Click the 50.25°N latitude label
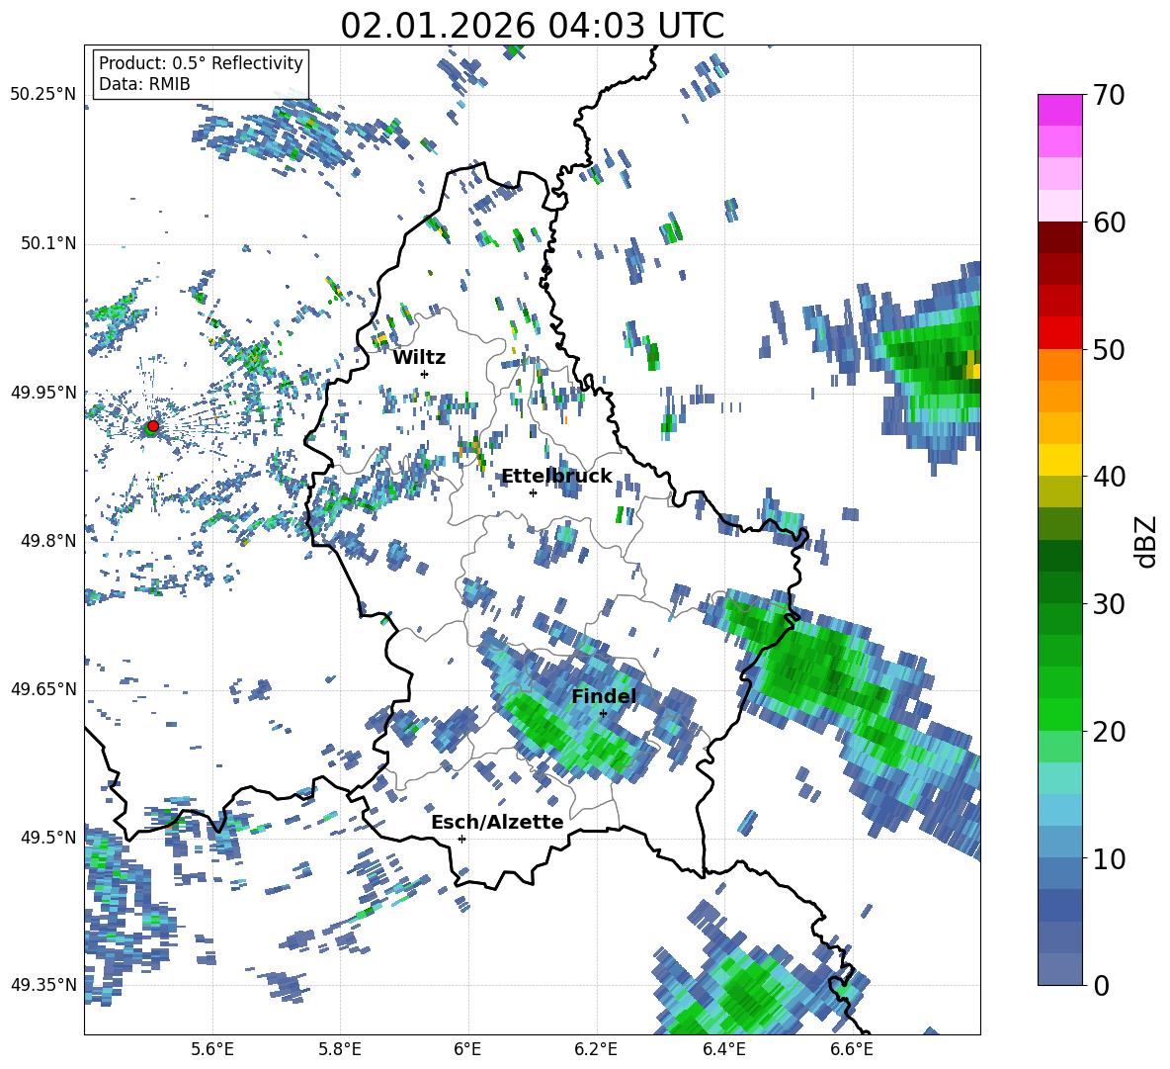The image size is (1170, 1069). pyautogui.click(x=43, y=95)
